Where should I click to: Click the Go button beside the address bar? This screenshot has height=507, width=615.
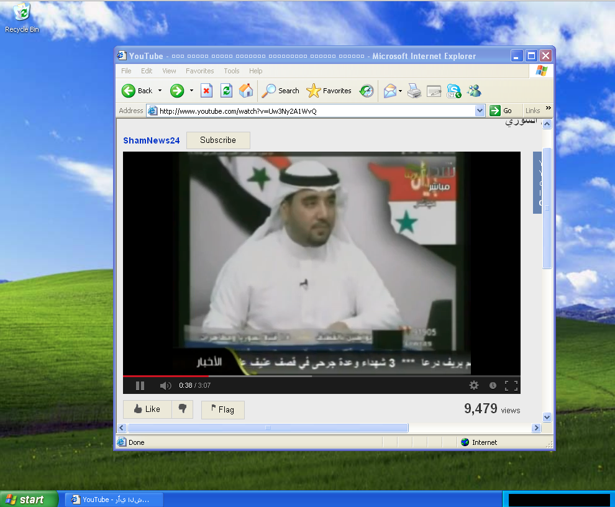click(501, 111)
